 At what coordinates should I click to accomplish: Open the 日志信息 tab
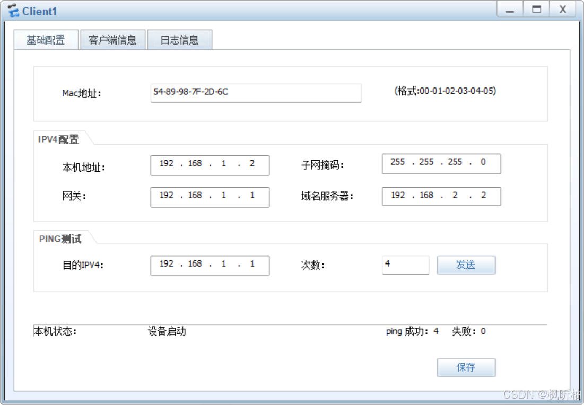[179, 40]
